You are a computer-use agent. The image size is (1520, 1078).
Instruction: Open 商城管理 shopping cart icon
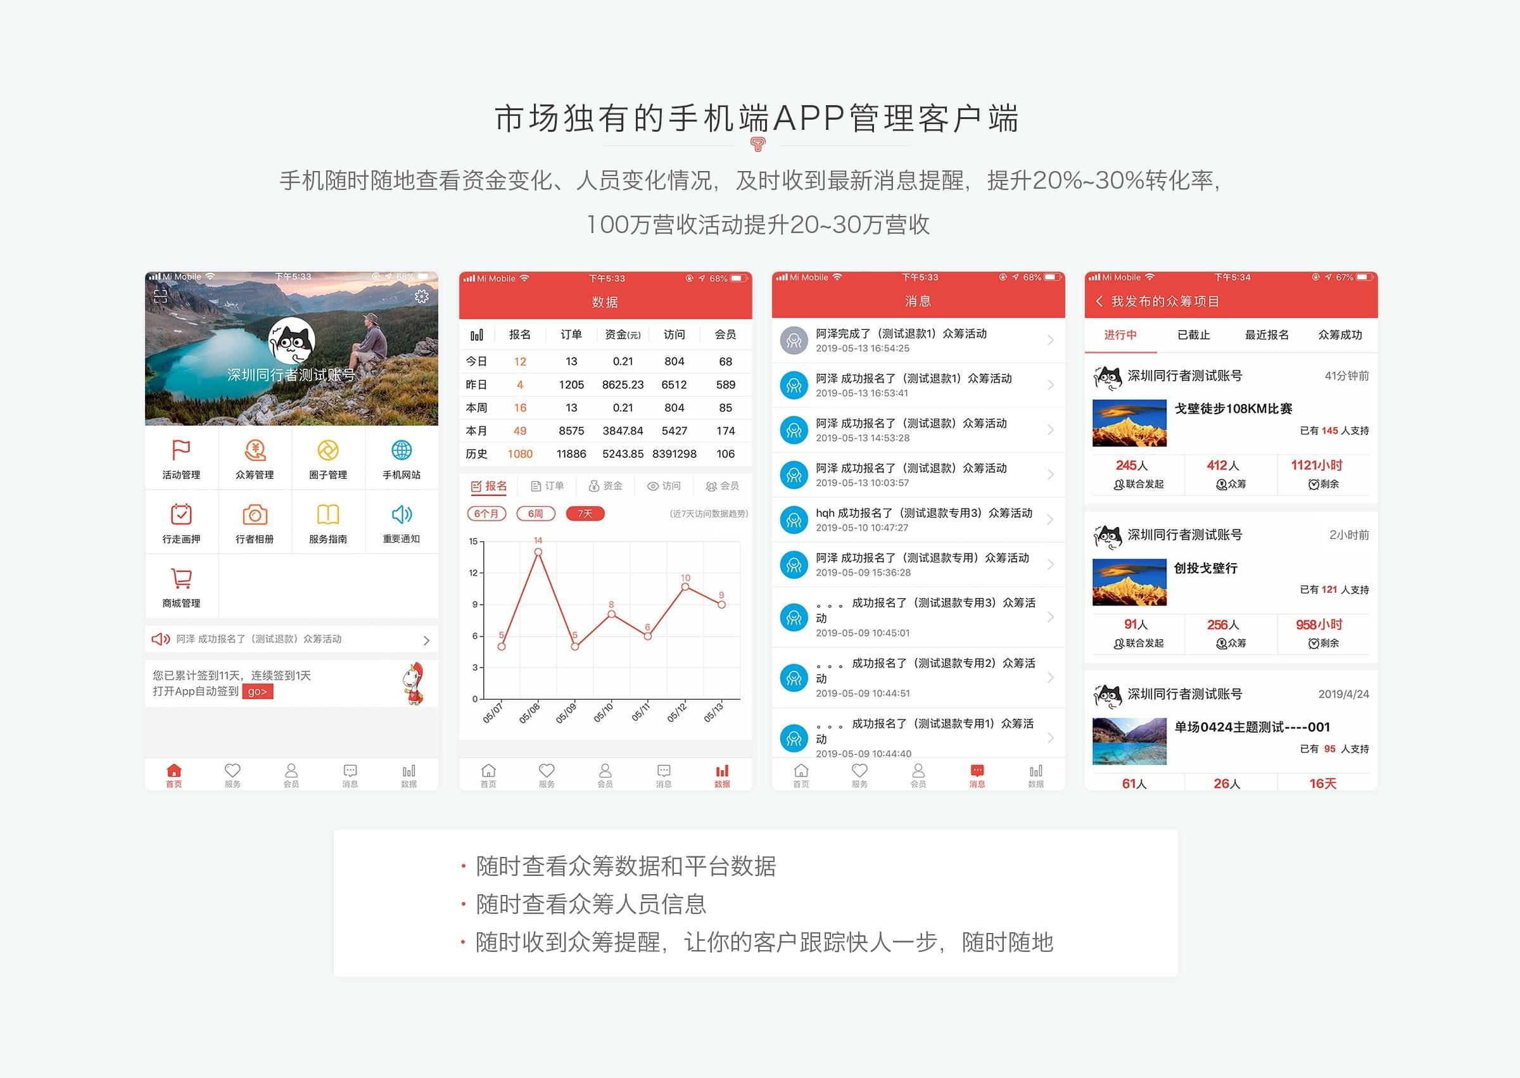(x=181, y=579)
